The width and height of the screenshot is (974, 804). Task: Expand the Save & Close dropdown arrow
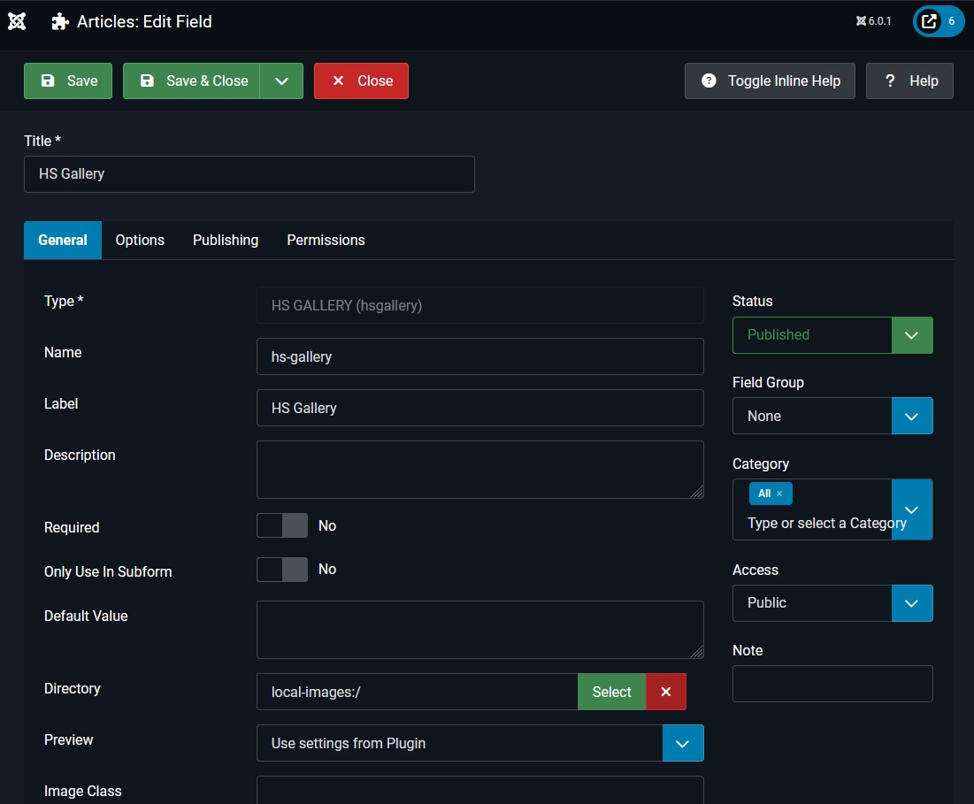coord(281,80)
